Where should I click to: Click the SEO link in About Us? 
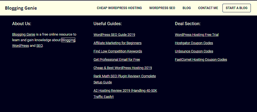40,46
